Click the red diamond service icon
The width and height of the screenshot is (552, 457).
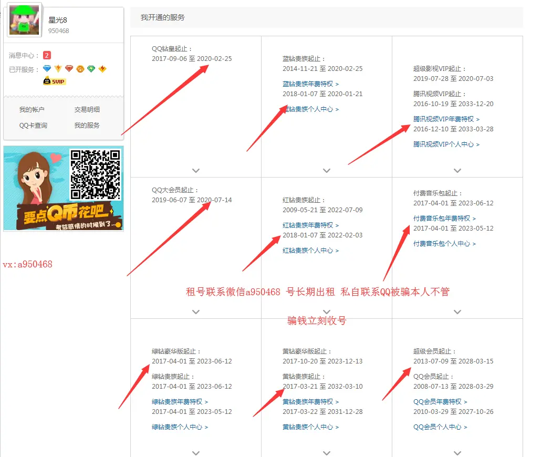69,69
